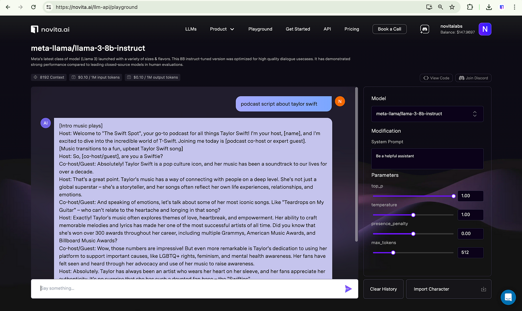The image size is (522, 311).
Task: Open the Get Started page
Action: coord(298,29)
